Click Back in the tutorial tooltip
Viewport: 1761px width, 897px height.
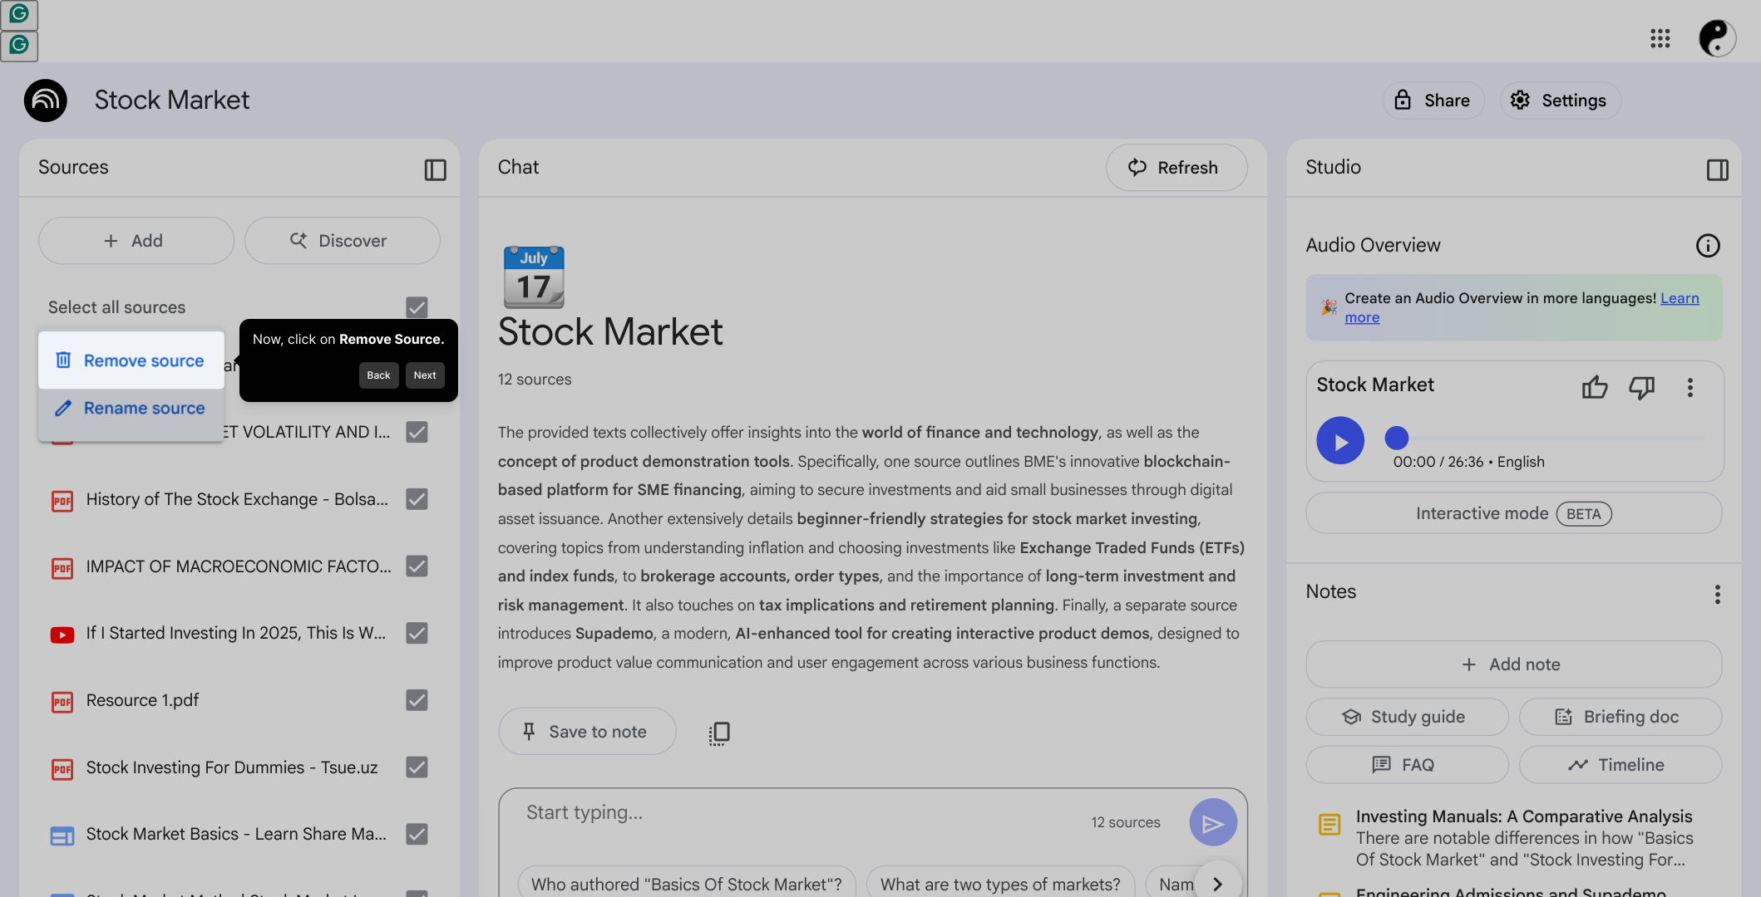(378, 375)
